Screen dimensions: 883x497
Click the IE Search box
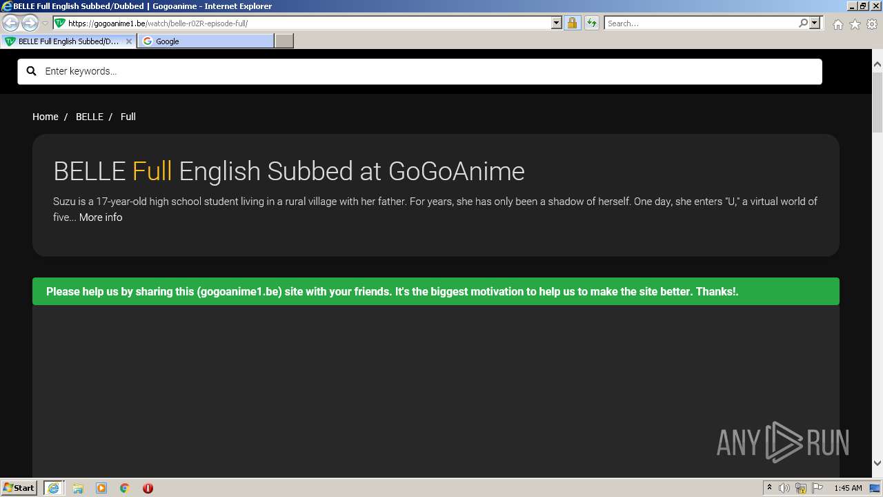point(701,23)
